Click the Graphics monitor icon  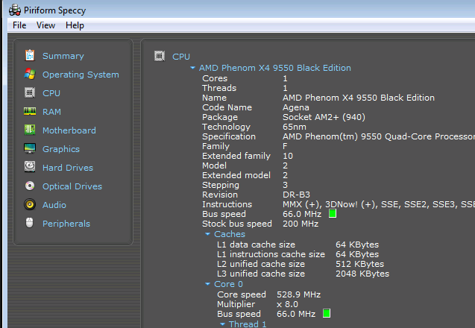coord(30,148)
